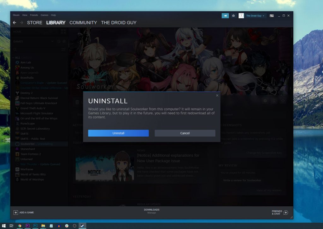Screen dimensions: 323x229
Task: Open Premiere Pro from the taskbar
Action: click(x=27, y=226)
